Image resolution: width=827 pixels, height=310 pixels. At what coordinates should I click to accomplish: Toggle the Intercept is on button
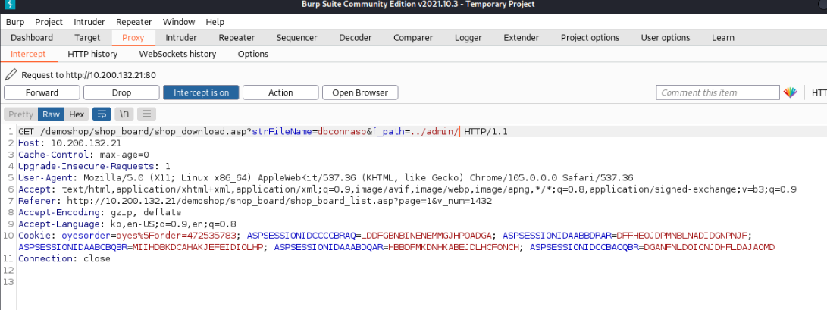coord(201,92)
